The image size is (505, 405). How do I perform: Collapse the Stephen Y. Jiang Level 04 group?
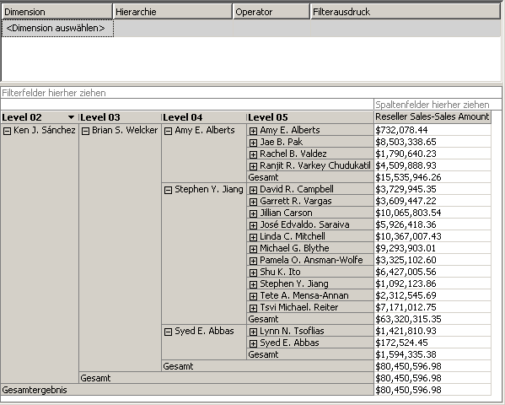[168, 190]
